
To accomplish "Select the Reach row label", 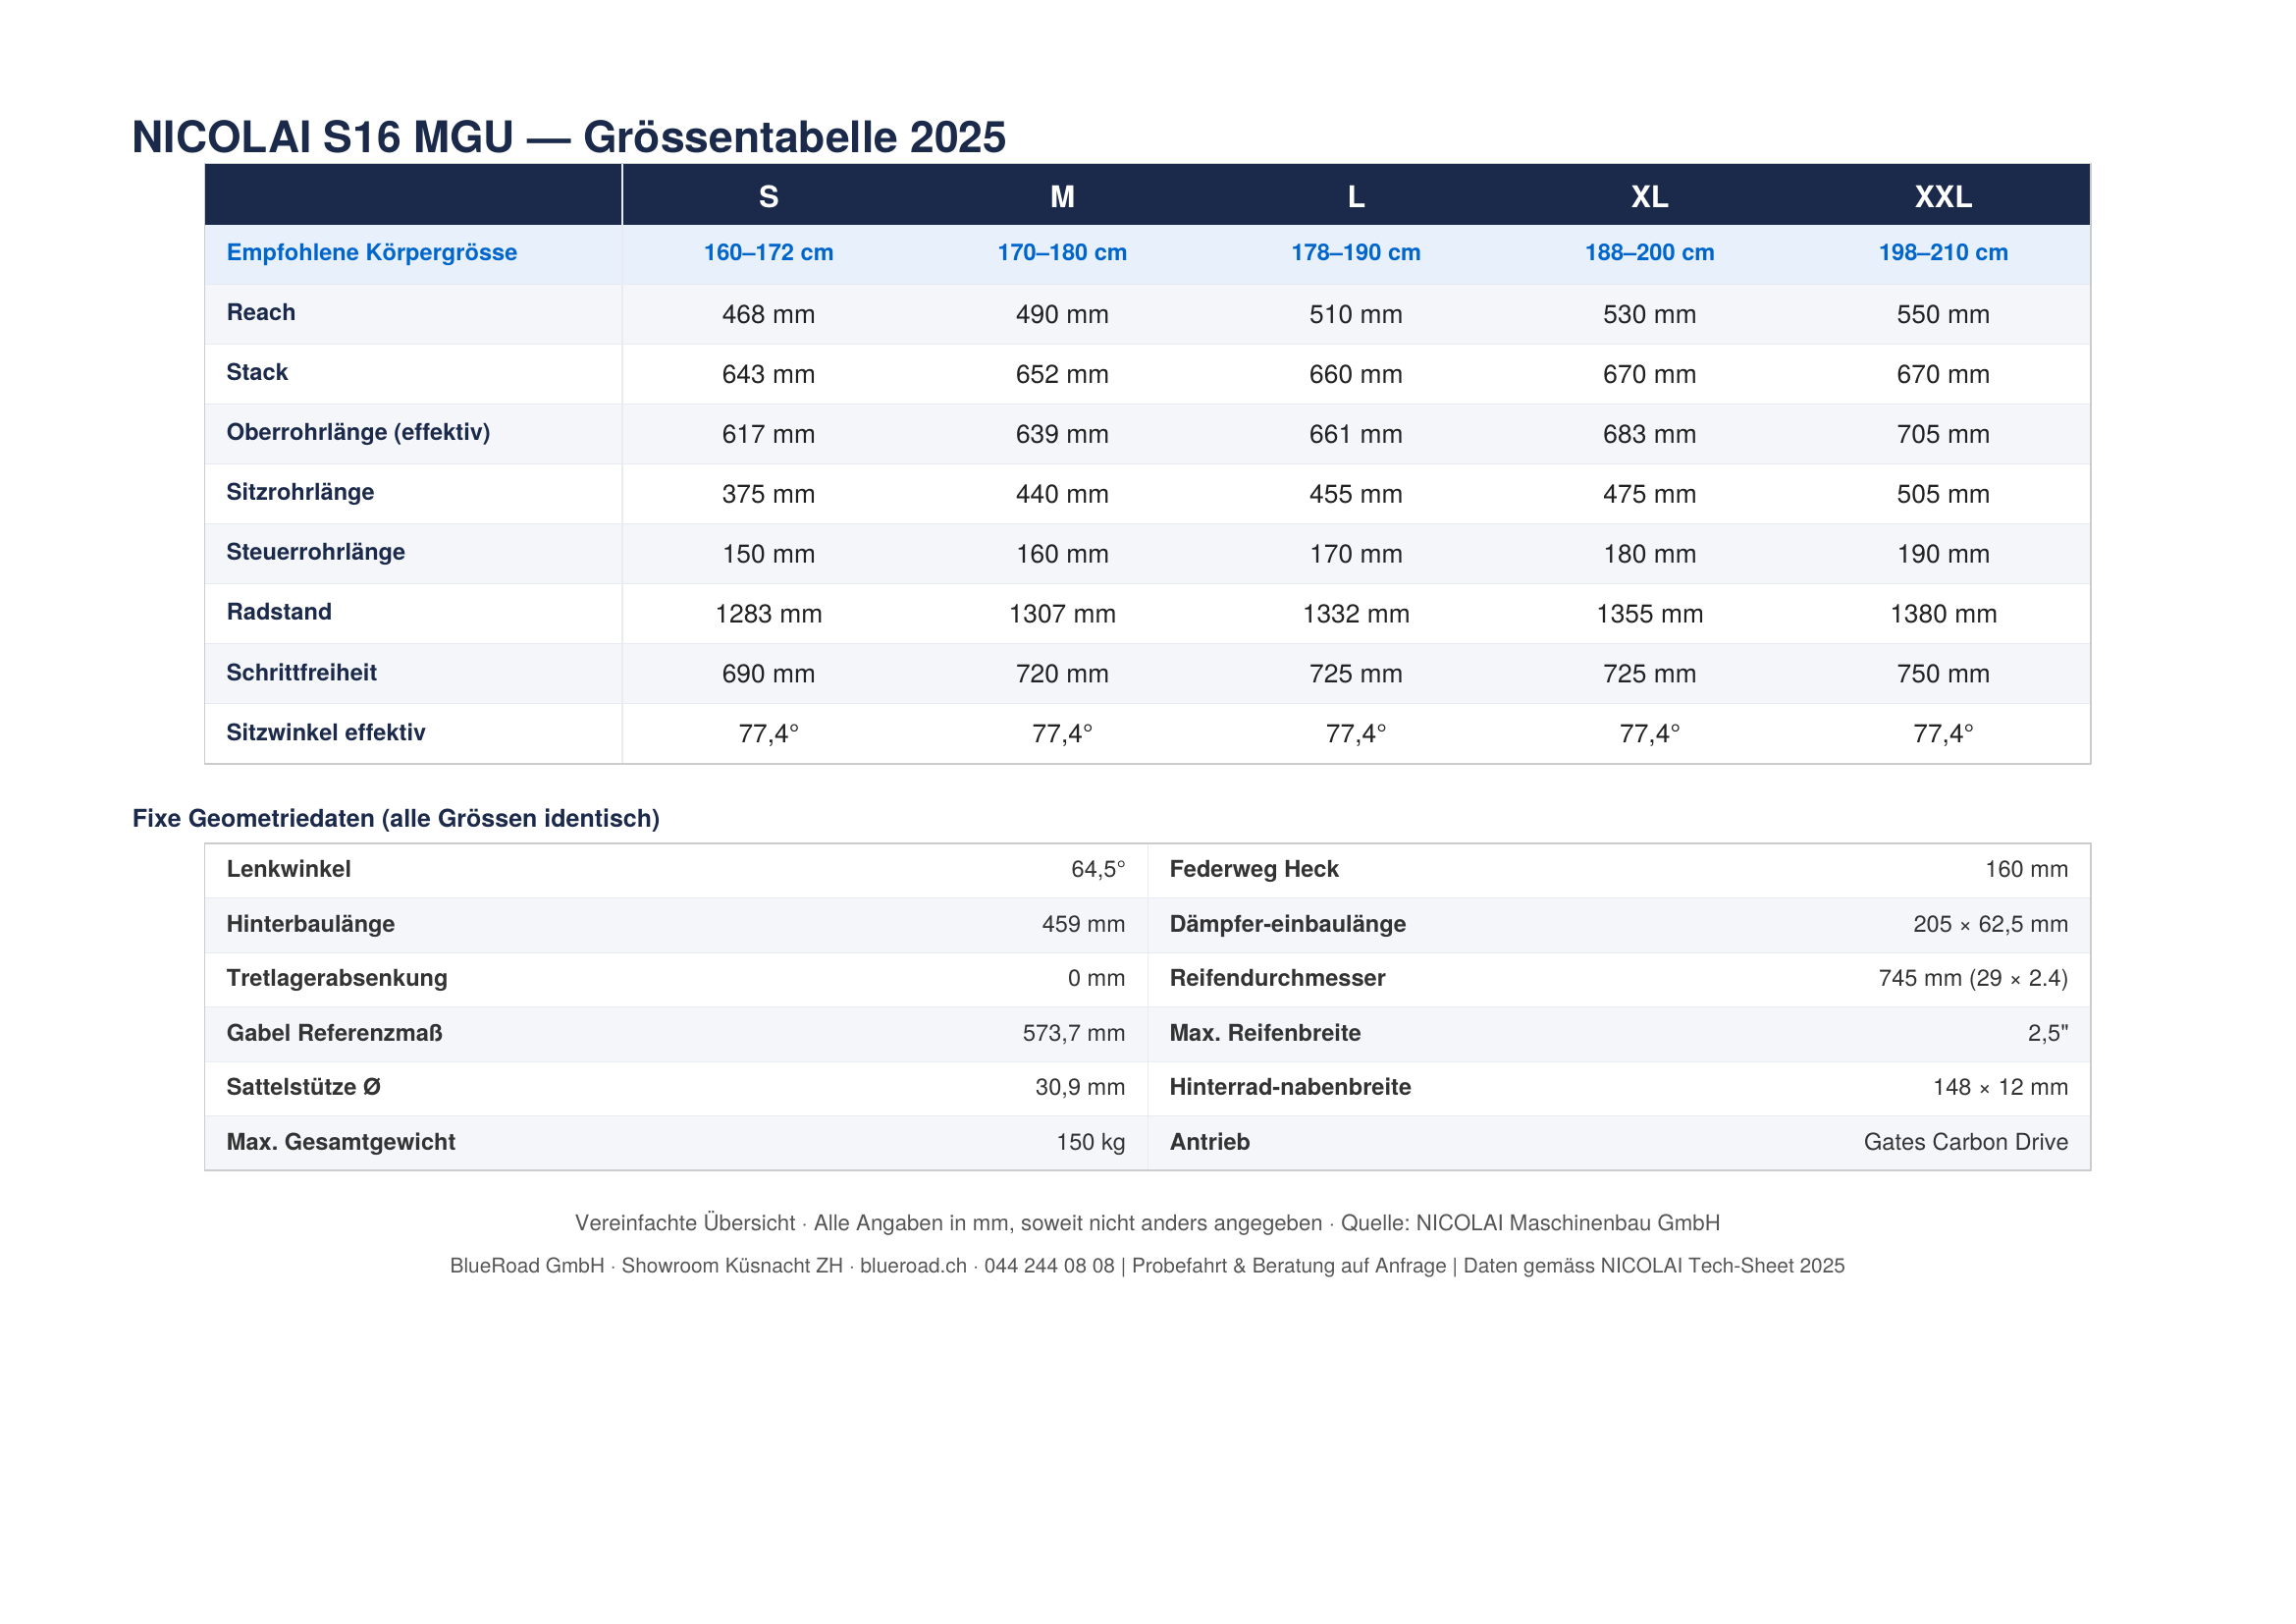I will [x=260, y=312].
